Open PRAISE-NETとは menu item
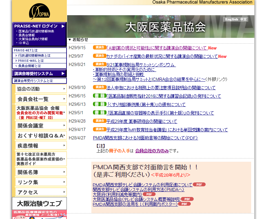This screenshot has height=219, width=267. pyautogui.click(x=39, y=50)
